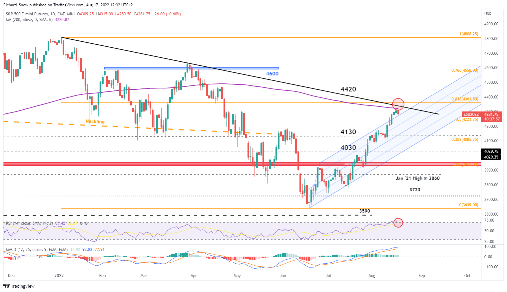Click the blue 4600 zone label
The image size is (507, 292).
[272, 73]
